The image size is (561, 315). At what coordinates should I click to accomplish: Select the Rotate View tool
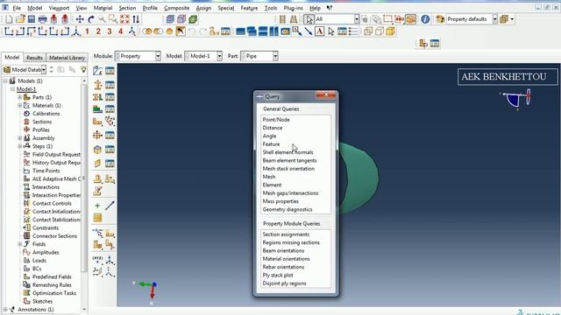tap(91, 19)
